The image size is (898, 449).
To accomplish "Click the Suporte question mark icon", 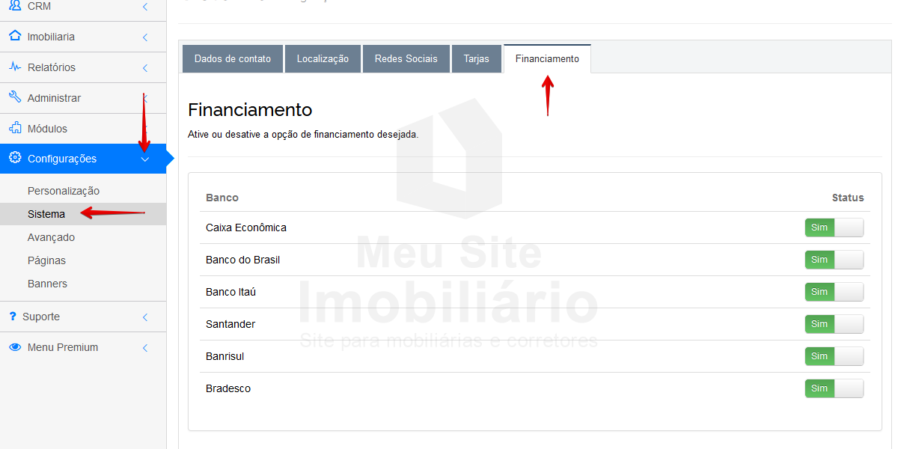I will point(13,317).
